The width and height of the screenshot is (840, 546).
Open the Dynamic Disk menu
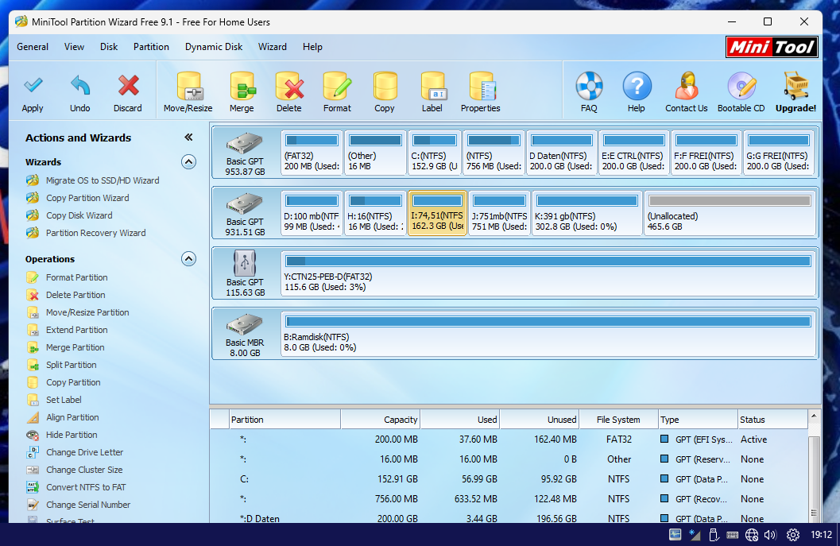click(x=214, y=47)
